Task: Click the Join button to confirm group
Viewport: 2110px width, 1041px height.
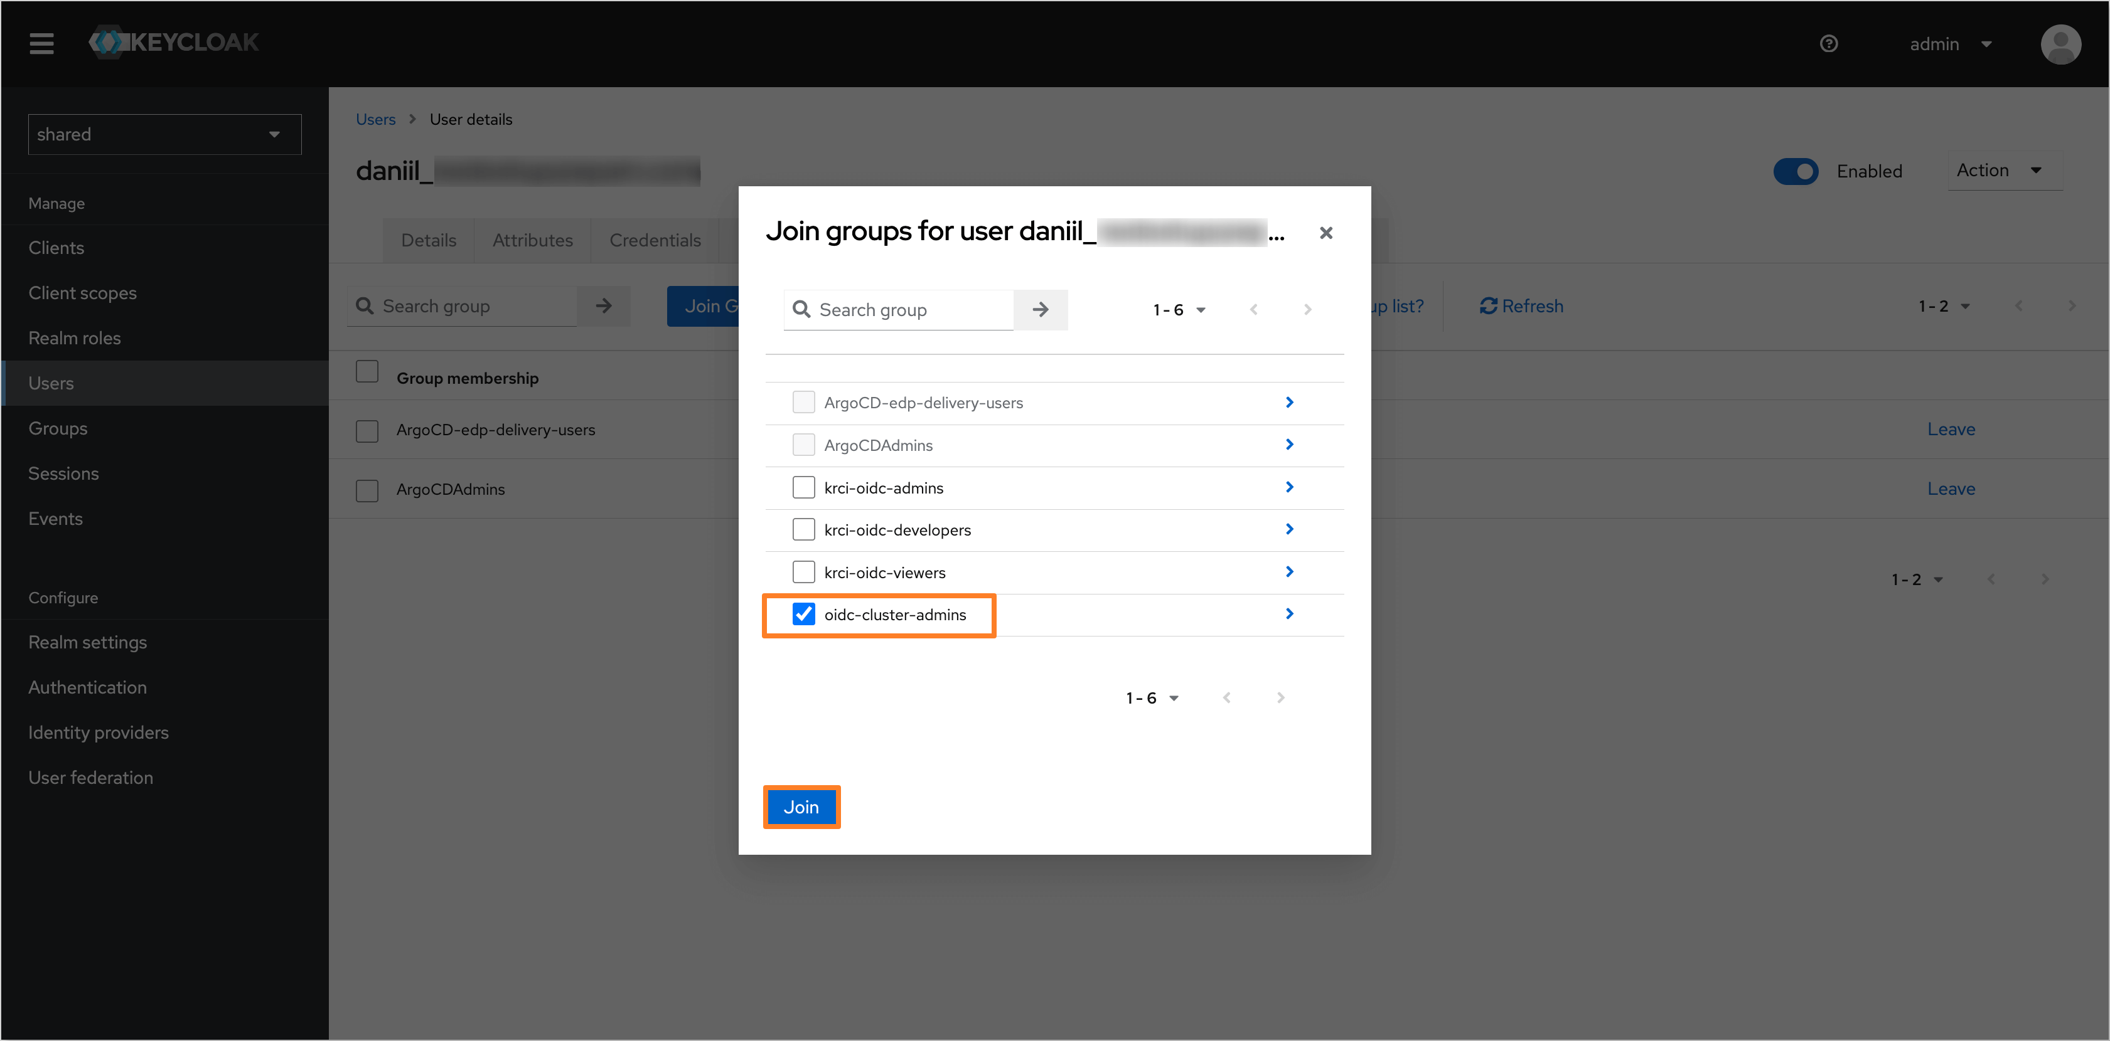Action: (x=802, y=807)
